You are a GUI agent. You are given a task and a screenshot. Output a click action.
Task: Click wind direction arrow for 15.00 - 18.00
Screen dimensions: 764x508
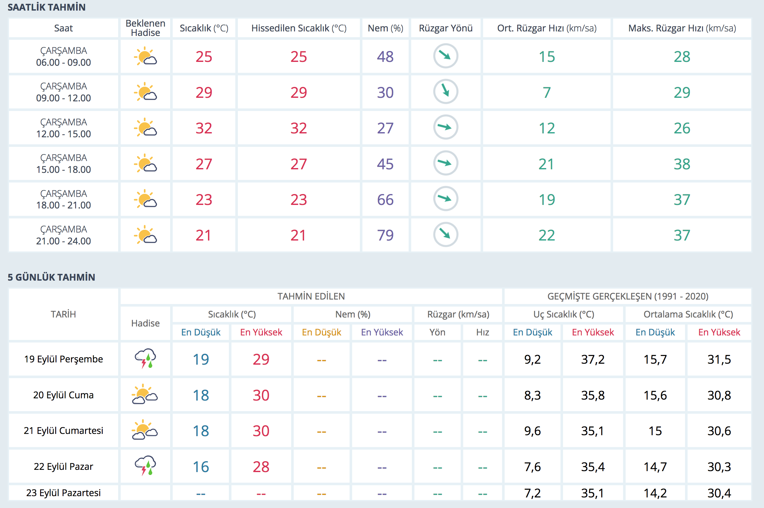click(x=446, y=163)
